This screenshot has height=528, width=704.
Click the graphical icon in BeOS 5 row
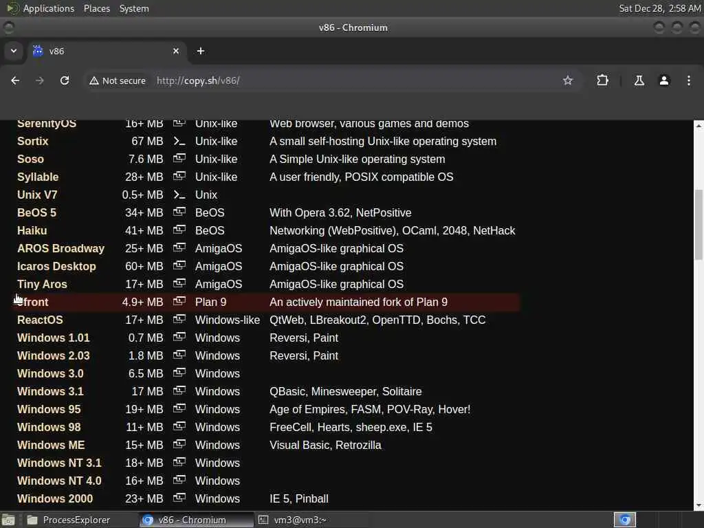pyautogui.click(x=179, y=212)
